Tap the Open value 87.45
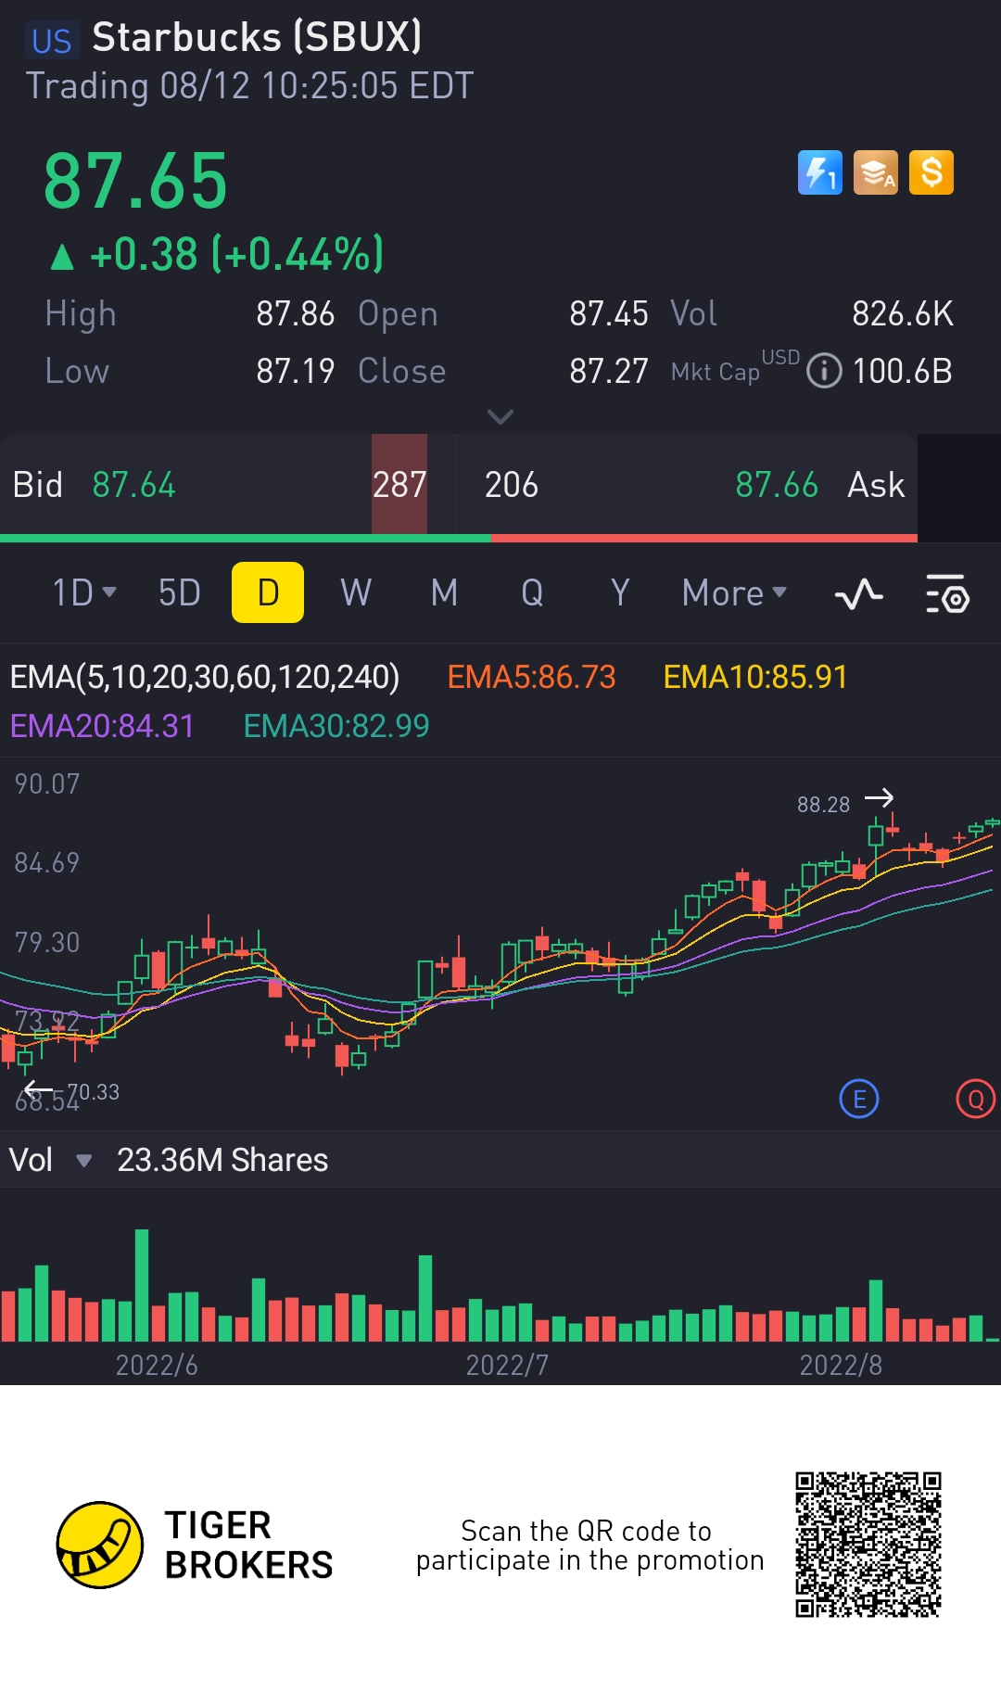 [609, 313]
